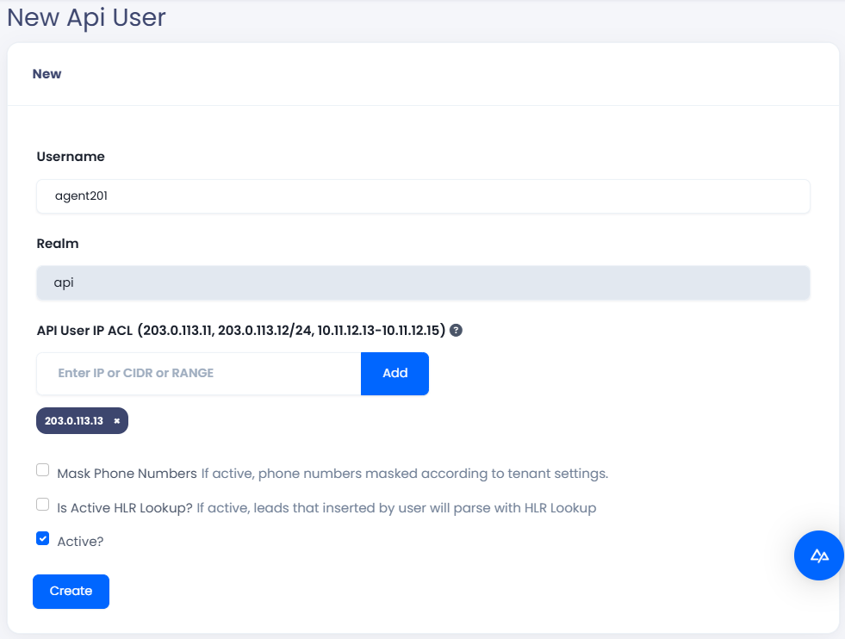Select the 203.0.113.13 tag text
This screenshot has height=639, width=845.
pyautogui.click(x=74, y=421)
